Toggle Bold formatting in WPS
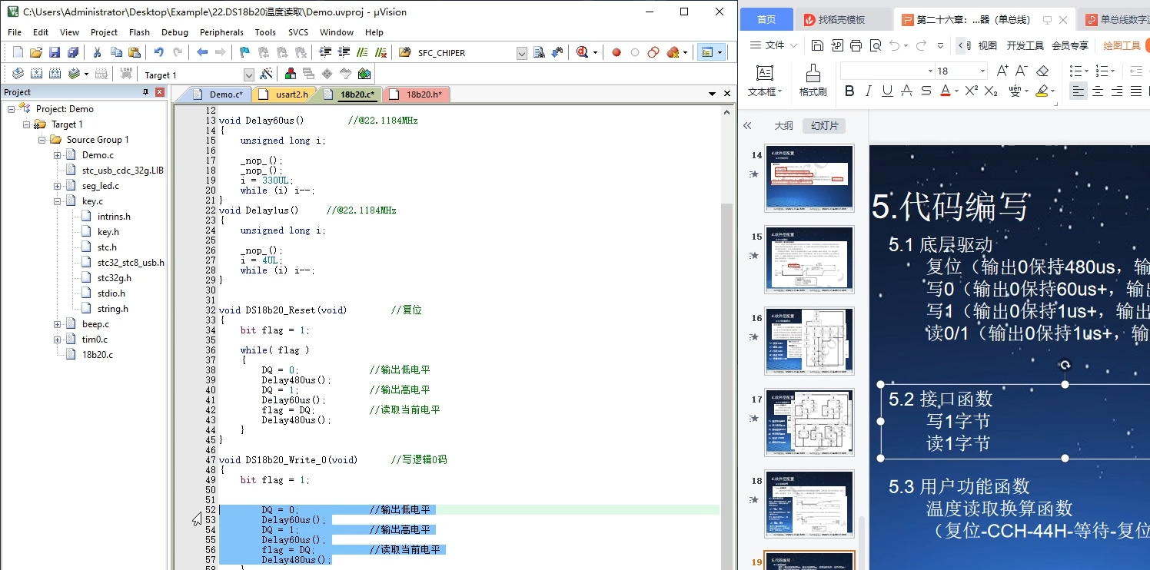 click(849, 91)
